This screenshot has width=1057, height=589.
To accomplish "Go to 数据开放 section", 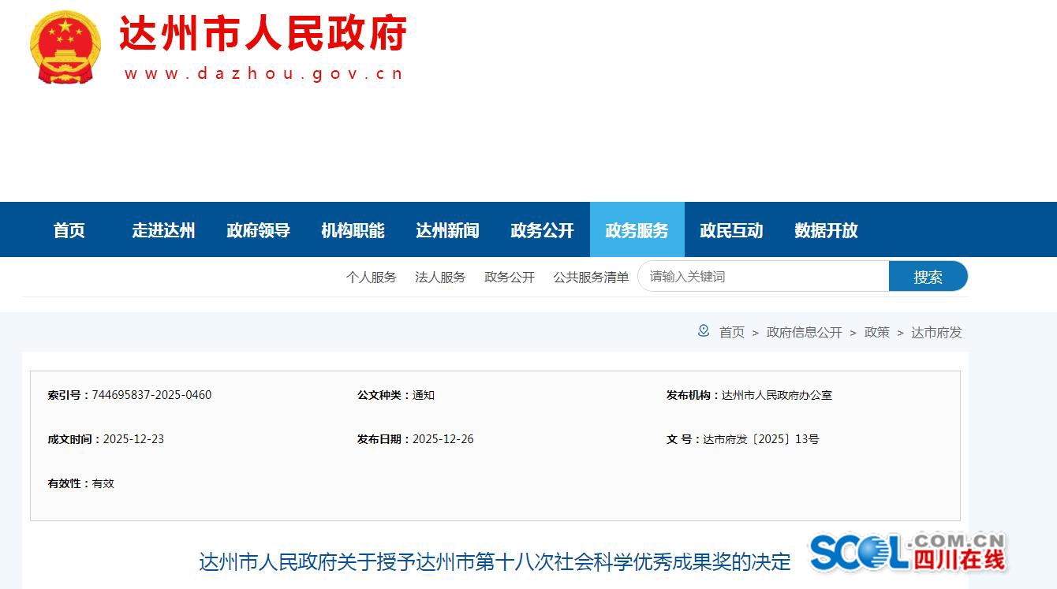I will 826,230.
